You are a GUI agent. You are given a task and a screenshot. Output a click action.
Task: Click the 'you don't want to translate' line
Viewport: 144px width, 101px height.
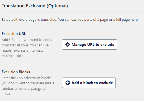pyautogui.click(x=23, y=83)
